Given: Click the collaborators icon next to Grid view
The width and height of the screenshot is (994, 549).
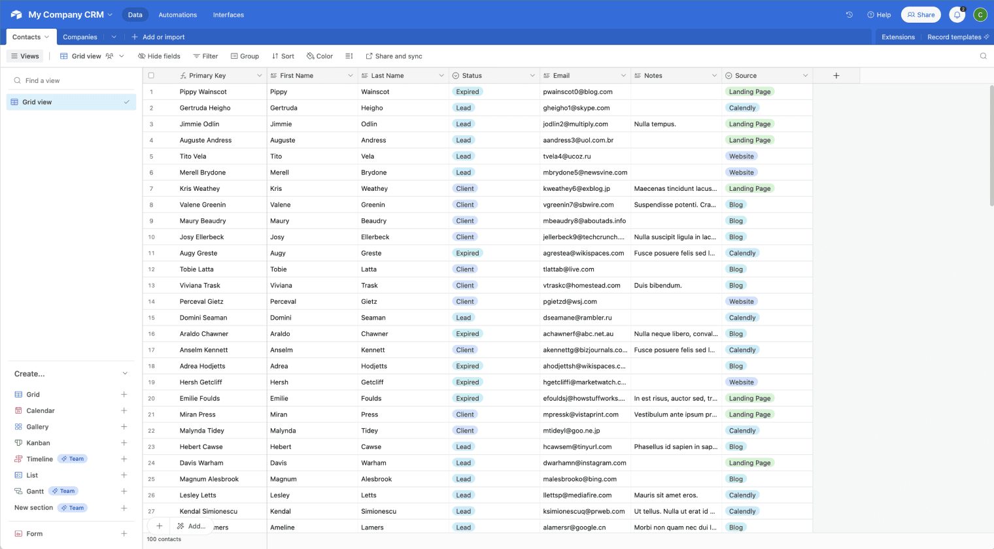Looking at the screenshot, I should (109, 56).
